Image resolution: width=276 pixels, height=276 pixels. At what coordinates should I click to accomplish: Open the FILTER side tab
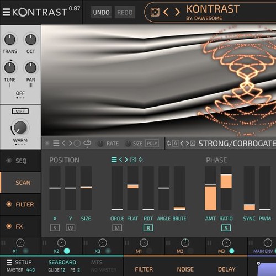(20, 204)
